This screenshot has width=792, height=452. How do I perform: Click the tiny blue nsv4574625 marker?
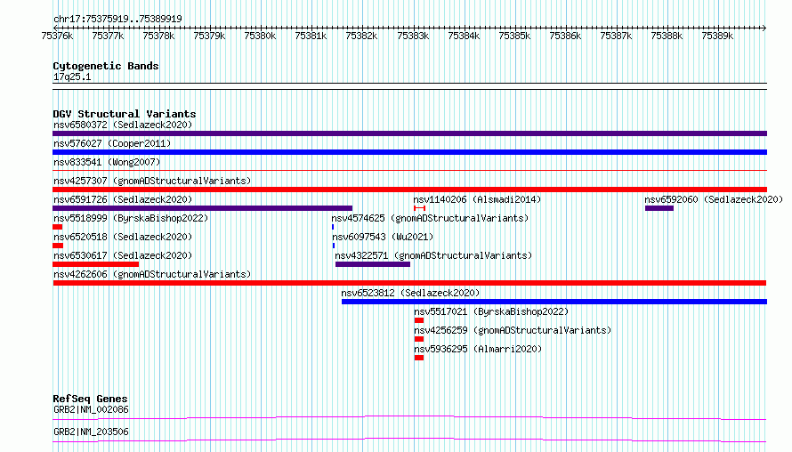click(333, 227)
